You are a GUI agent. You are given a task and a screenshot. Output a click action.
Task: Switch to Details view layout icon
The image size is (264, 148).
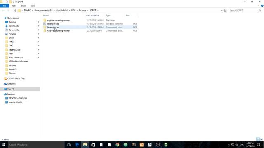pyautogui.click(x=258, y=139)
